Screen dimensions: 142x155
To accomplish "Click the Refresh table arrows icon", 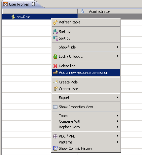I will [55, 22].
